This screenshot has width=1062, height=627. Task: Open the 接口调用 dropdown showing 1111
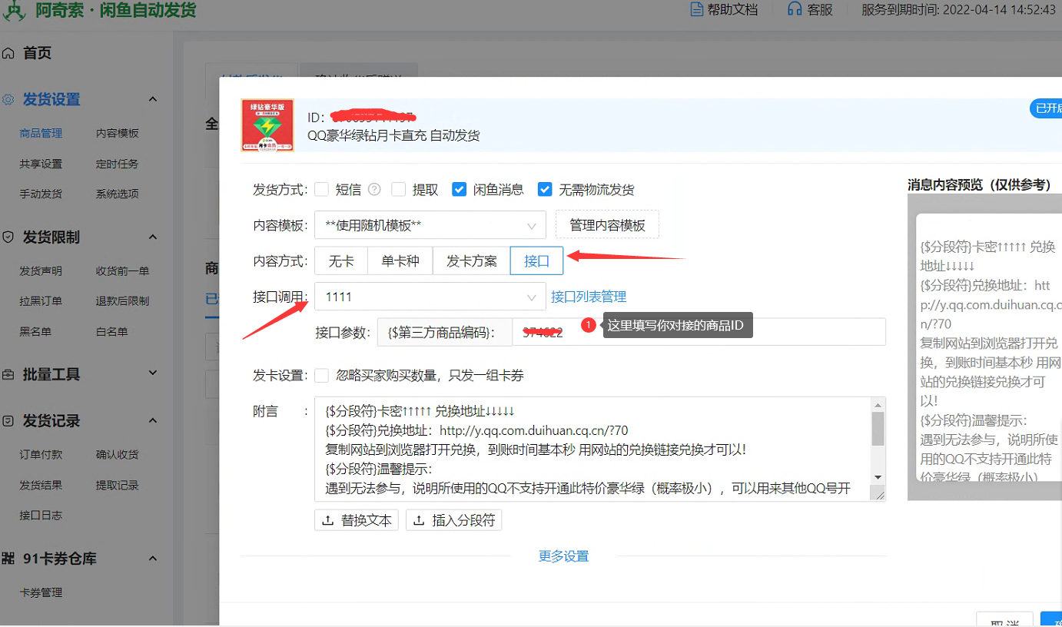click(x=430, y=297)
